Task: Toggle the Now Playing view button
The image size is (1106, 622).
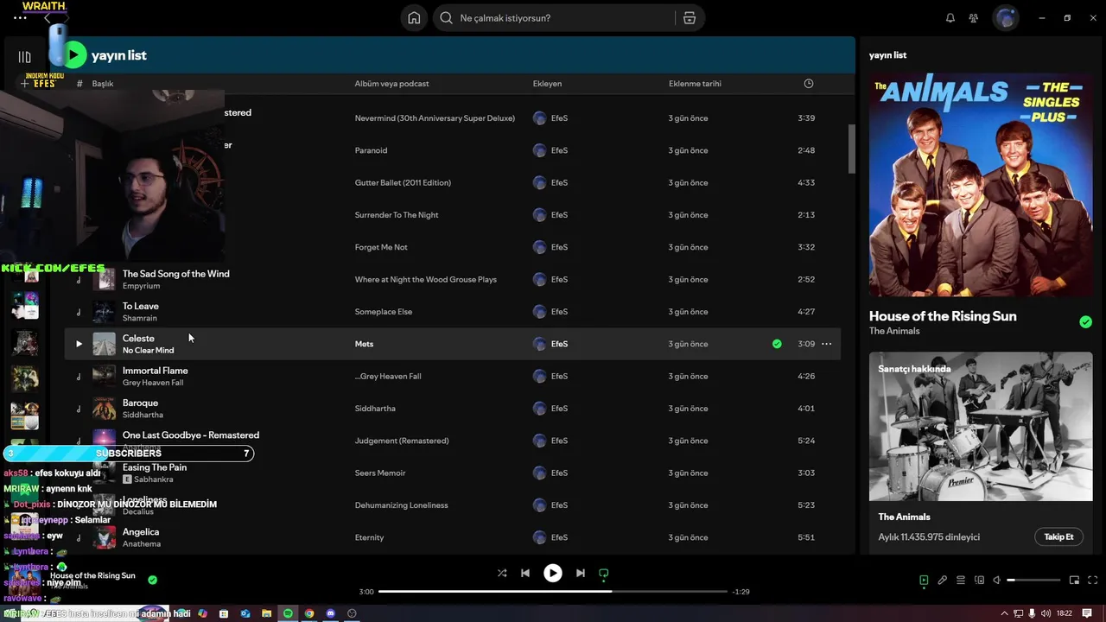Action: pyautogui.click(x=924, y=581)
